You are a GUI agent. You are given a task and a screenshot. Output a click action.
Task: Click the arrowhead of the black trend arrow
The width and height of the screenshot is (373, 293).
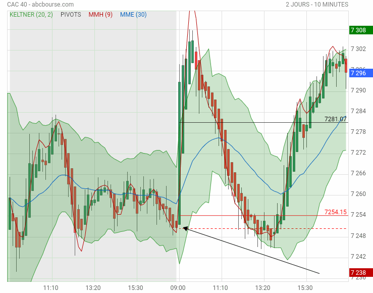click(185, 228)
